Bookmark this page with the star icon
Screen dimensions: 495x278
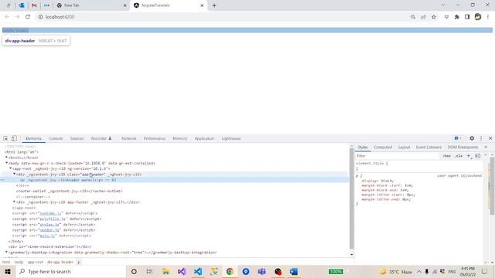coord(434,17)
